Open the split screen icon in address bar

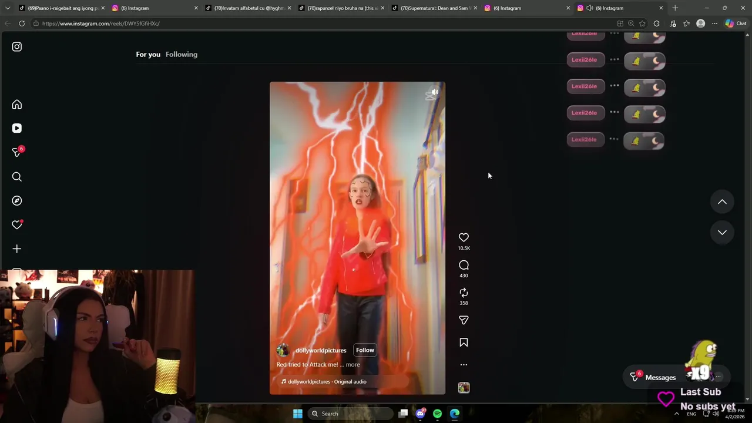[x=620, y=23]
